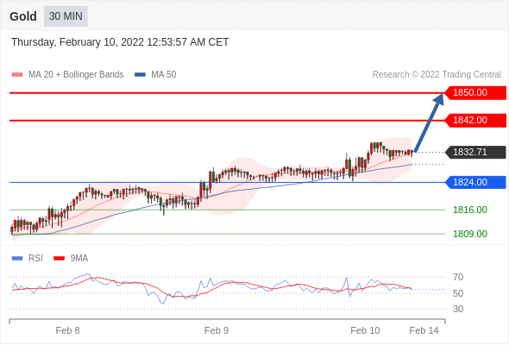Click the RSI 70 level label

(458, 277)
